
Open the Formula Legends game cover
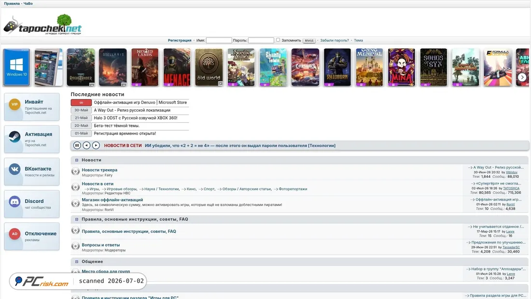coord(498,67)
